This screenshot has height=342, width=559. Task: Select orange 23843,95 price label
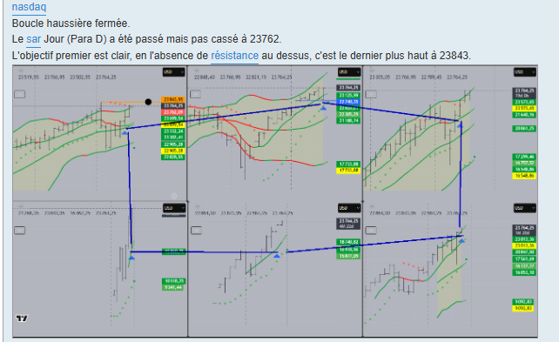tap(173, 100)
